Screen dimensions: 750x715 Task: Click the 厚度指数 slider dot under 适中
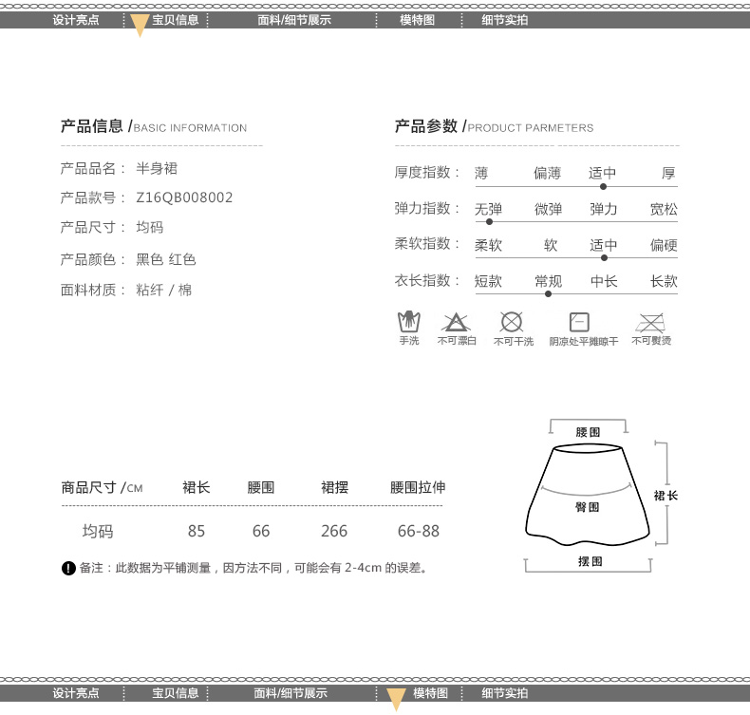point(603,186)
